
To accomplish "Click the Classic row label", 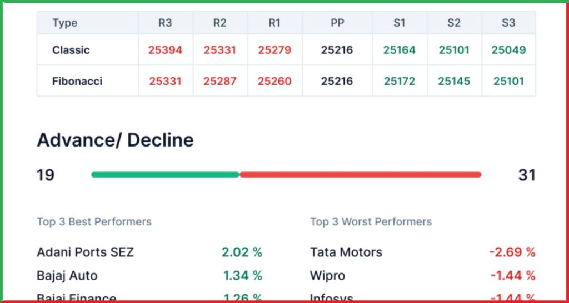I will [71, 50].
